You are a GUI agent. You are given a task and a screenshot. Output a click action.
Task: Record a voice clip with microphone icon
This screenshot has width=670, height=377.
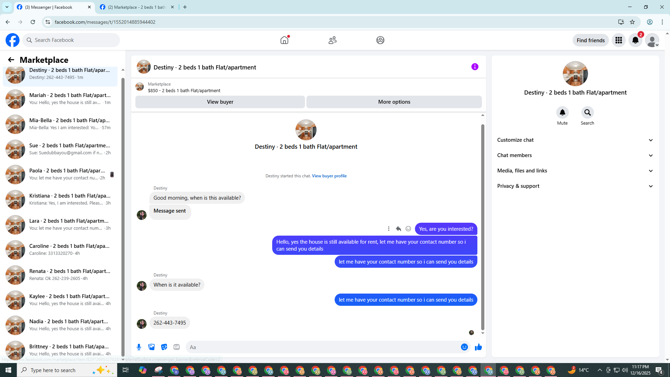pyautogui.click(x=139, y=347)
